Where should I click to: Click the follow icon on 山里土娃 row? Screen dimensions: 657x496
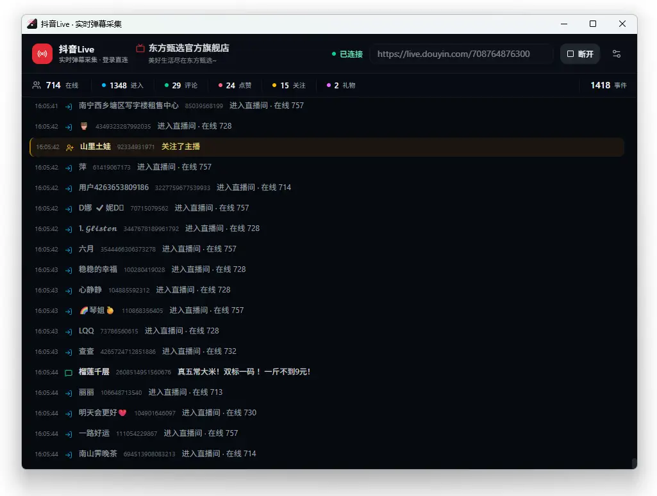pyautogui.click(x=70, y=147)
